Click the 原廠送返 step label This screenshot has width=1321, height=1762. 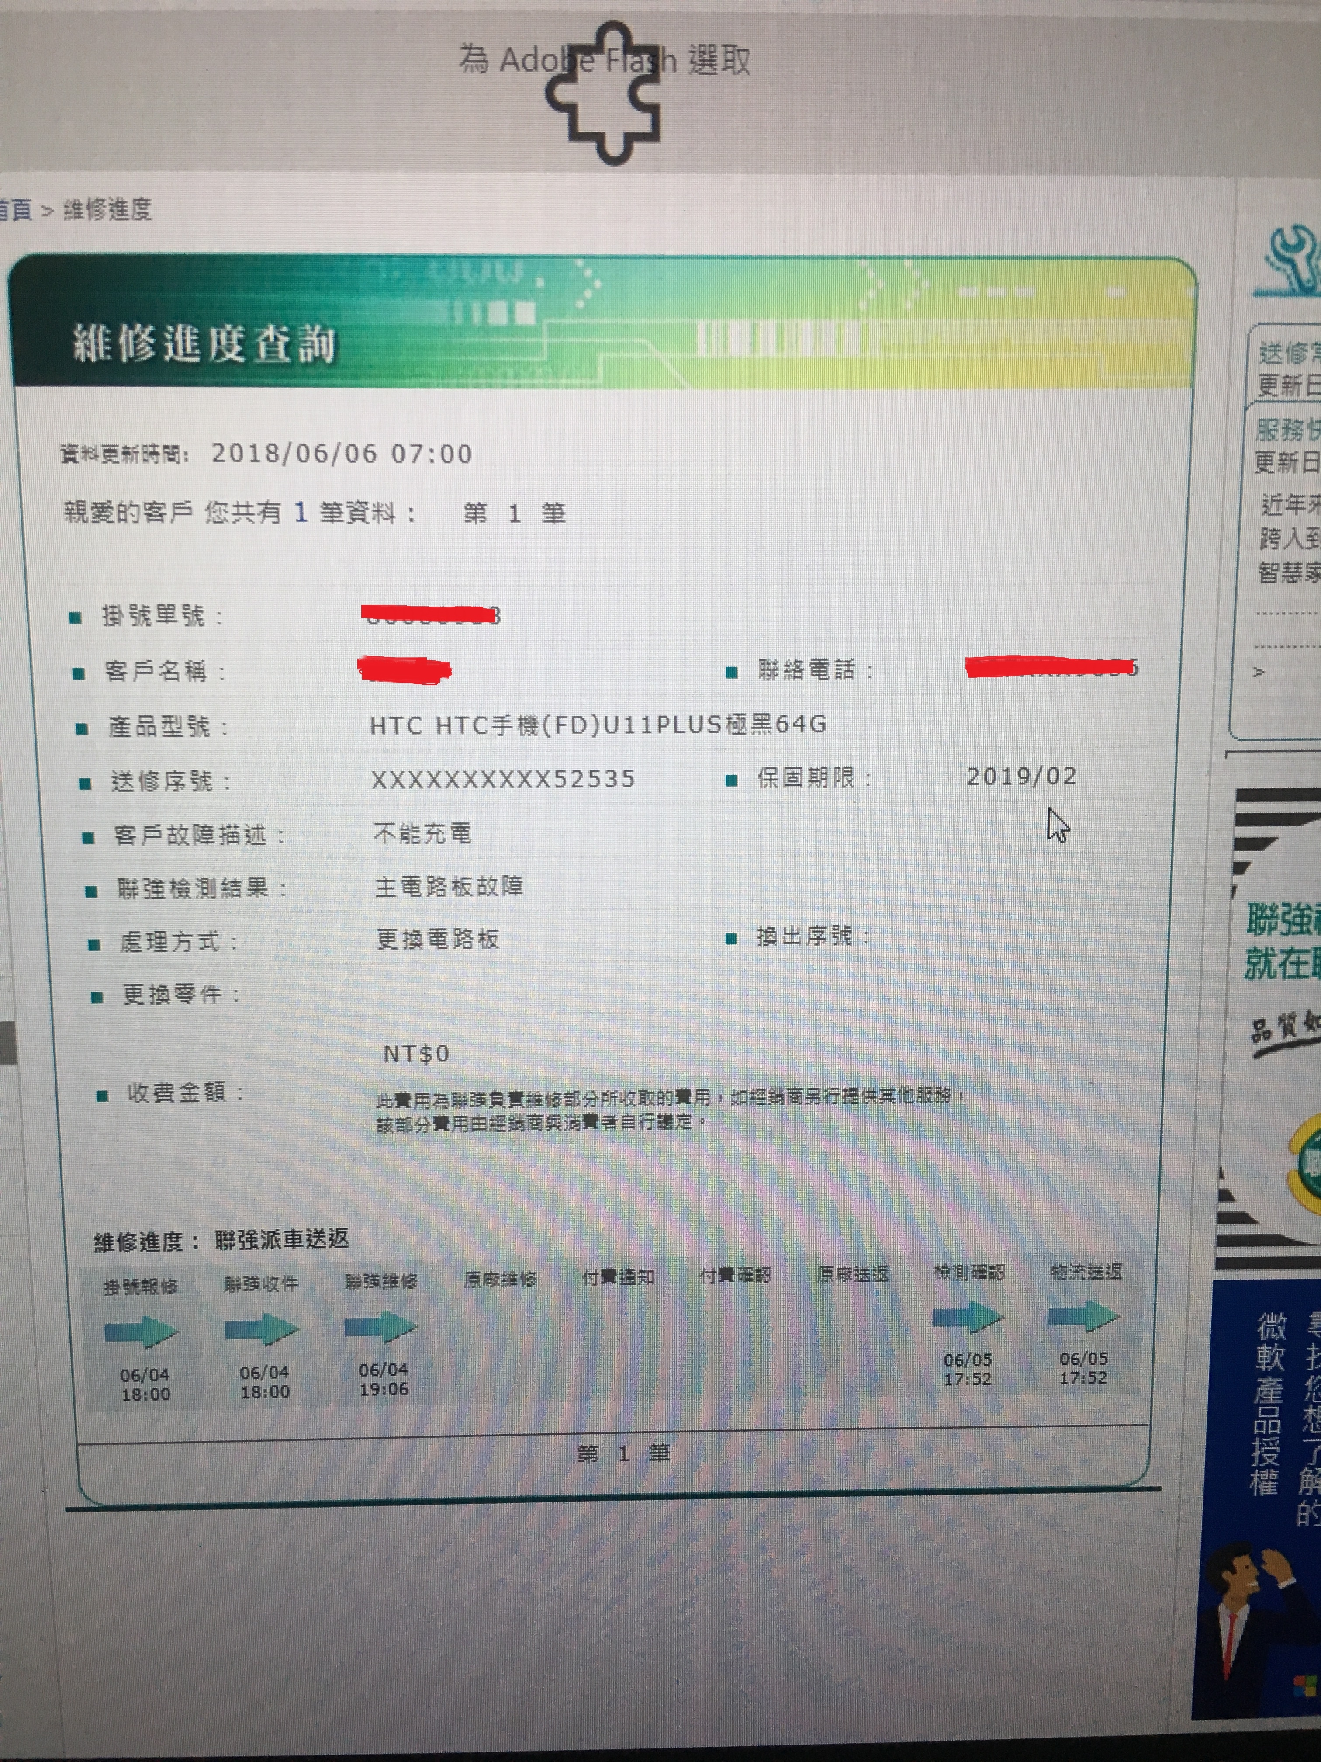coord(853,1274)
